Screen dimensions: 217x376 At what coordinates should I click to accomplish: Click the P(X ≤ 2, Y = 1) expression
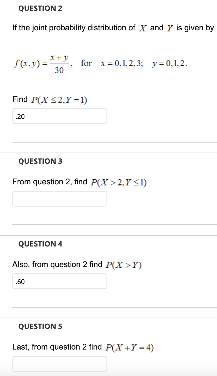tap(59, 100)
